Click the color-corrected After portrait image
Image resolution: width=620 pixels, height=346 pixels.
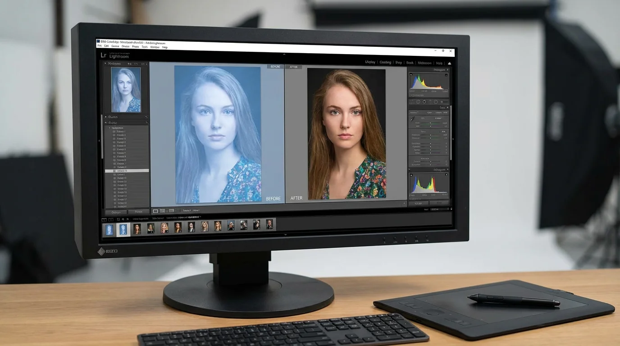346,133
